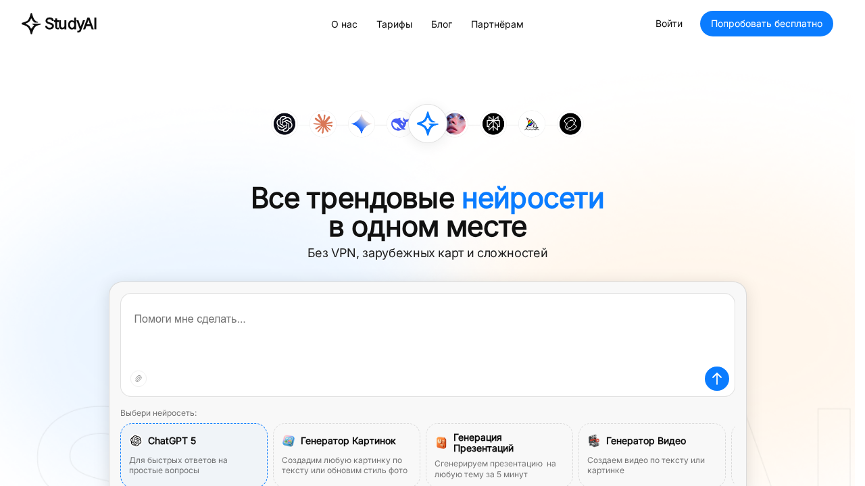Open the Тарифы page
865x486 pixels.
pos(394,24)
